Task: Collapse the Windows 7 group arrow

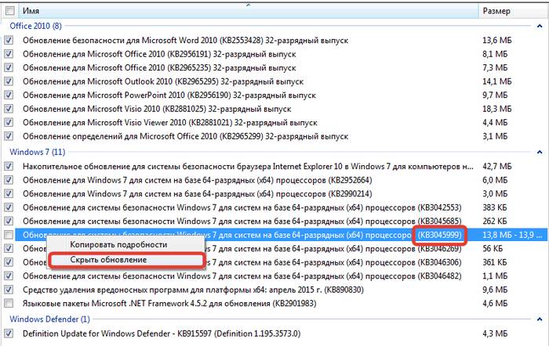Action: 540,152
